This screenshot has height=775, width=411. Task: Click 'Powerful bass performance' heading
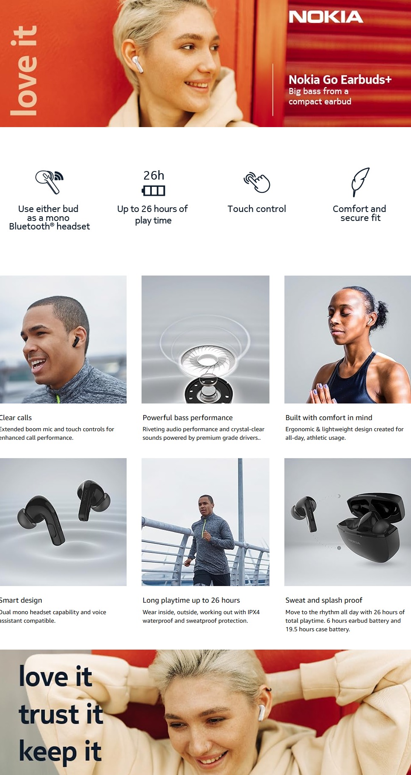pos(188,418)
